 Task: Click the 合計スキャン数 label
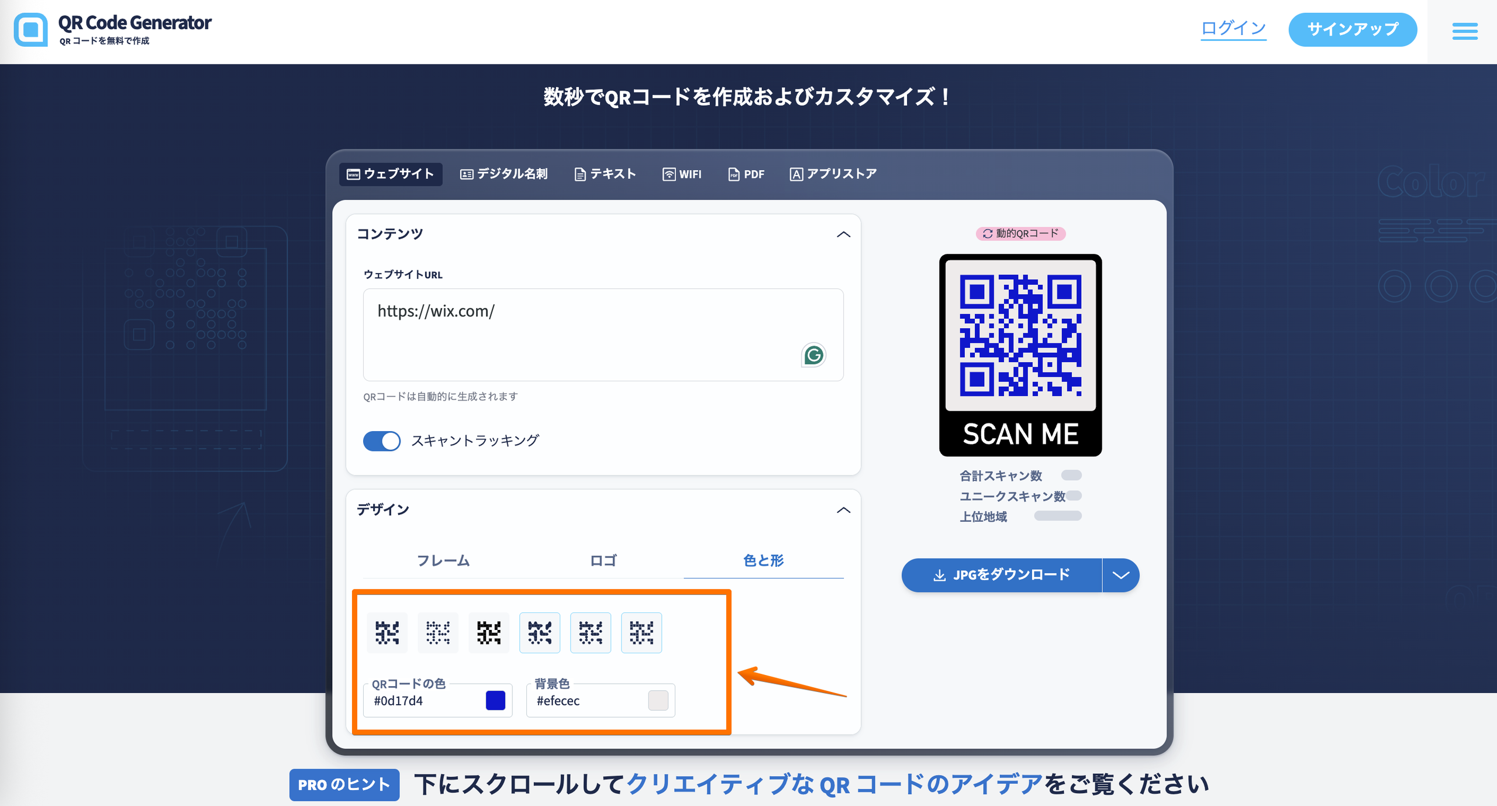pyautogui.click(x=1001, y=476)
